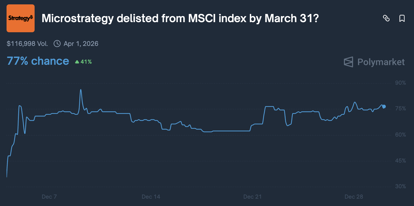Select the green upward change indicator
414x206 pixels.
77,62
